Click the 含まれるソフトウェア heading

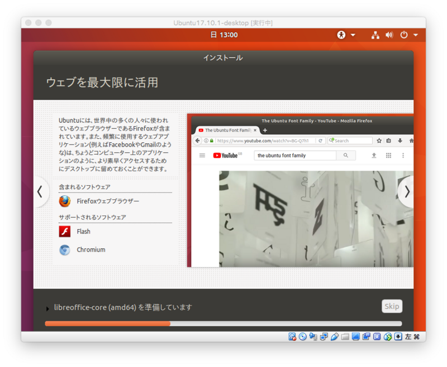(x=84, y=187)
